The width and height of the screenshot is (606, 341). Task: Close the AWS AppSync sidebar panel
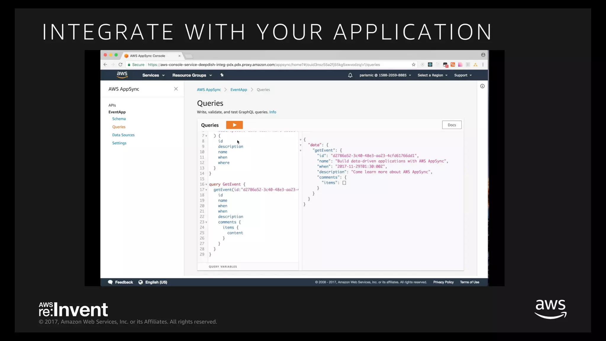point(176,89)
